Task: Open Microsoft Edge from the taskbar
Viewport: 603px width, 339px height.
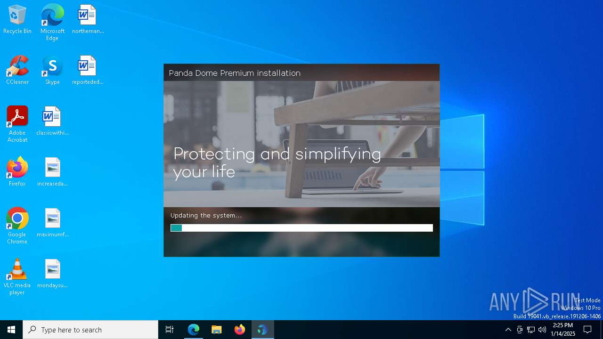Action: point(194,330)
